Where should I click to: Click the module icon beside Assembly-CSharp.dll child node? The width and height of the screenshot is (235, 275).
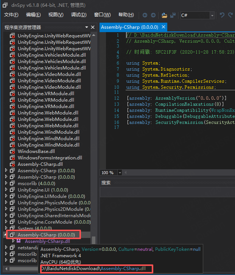coord(19,241)
